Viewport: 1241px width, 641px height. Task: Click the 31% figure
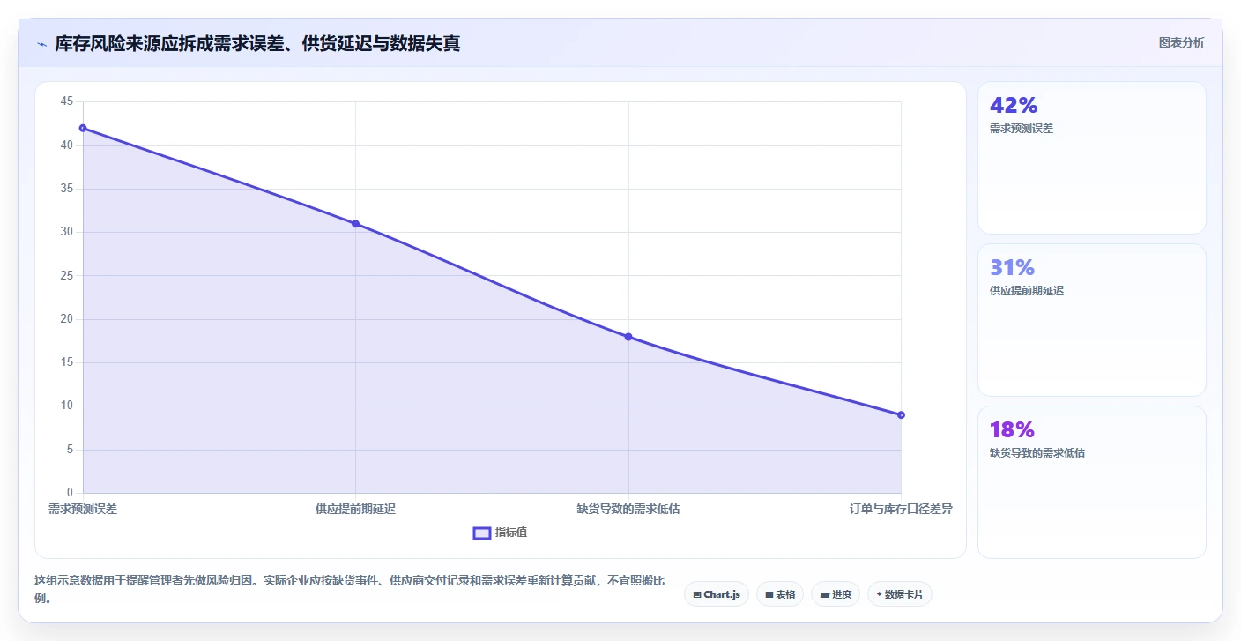1013,267
